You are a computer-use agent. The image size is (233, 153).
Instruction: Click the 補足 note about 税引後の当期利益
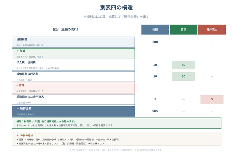(117, 123)
